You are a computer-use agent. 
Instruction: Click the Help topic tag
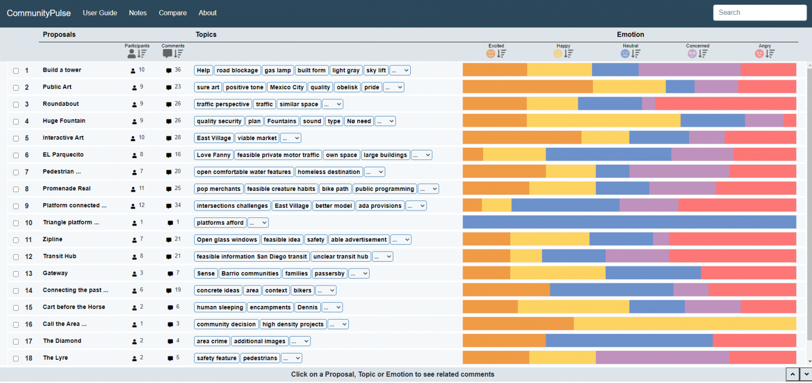(x=203, y=70)
